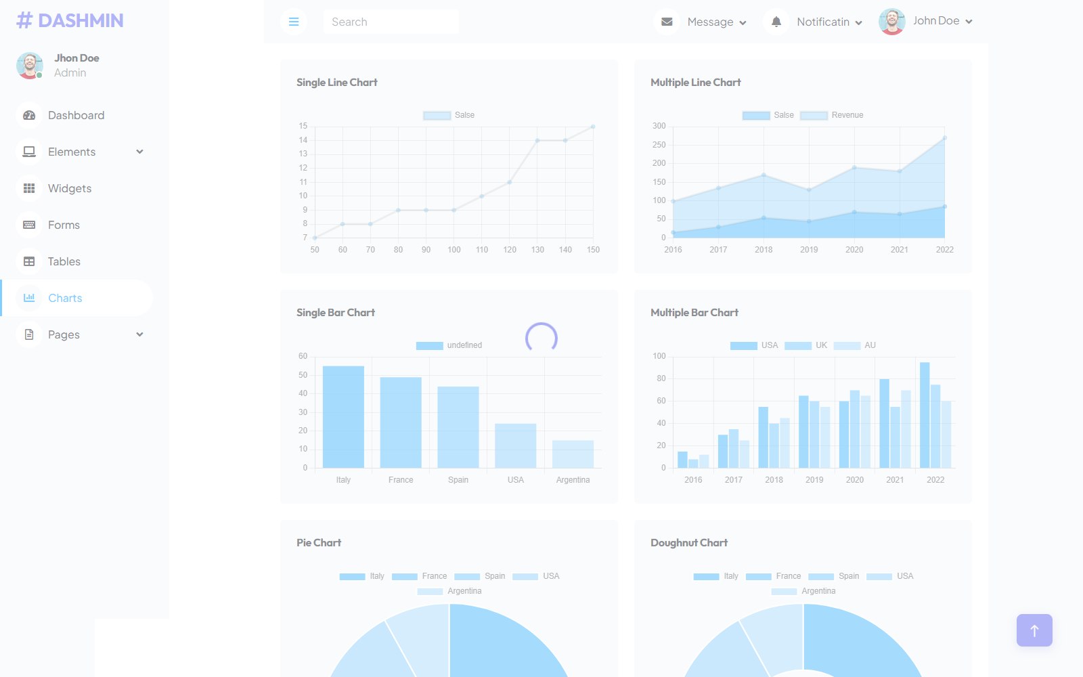1083x677 pixels.
Task: Toggle Italy legend in Doughnut Chart
Action: (715, 576)
